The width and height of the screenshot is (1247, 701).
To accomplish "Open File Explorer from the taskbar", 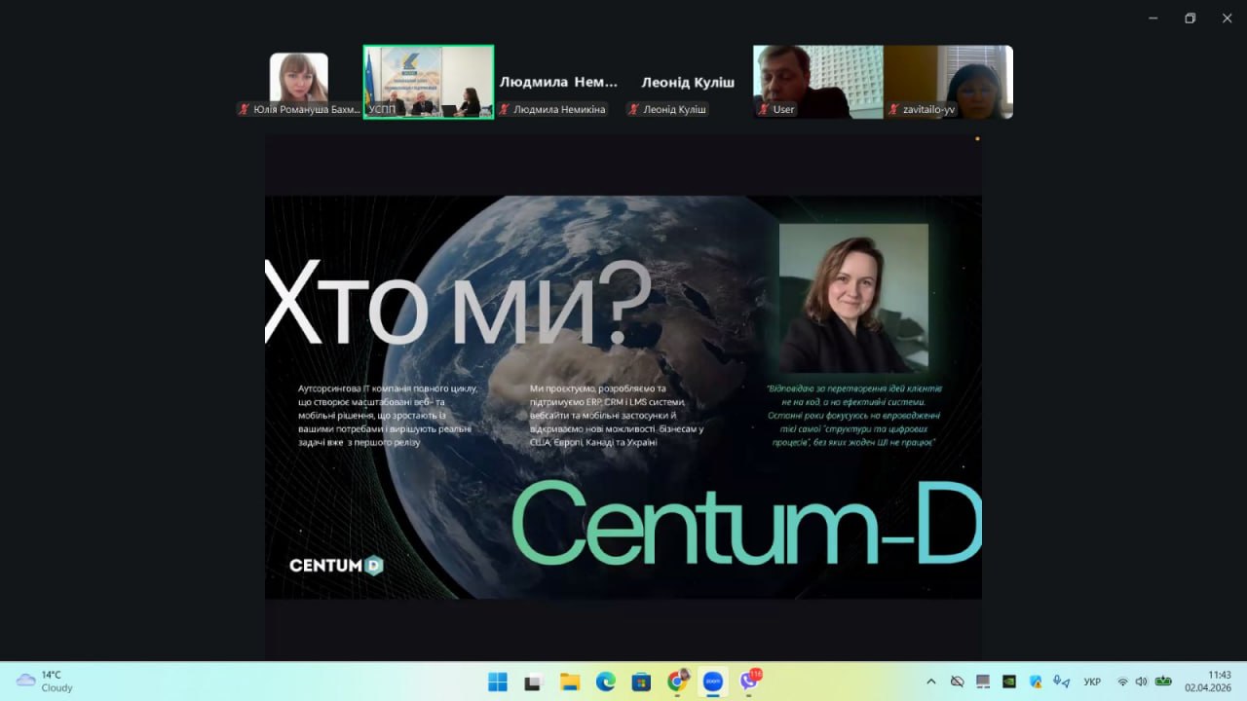I will 570,682.
